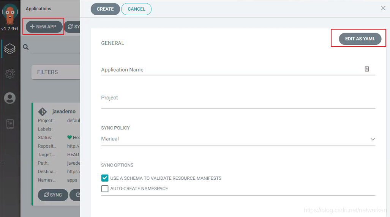This screenshot has width=390, height=217.
Task: Click the SYNC button on javademo card
Action: 53,195
